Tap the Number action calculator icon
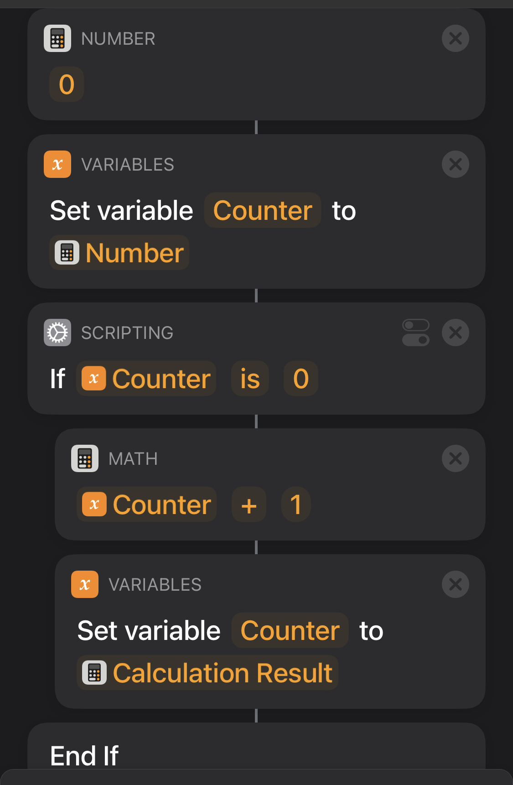 57,39
